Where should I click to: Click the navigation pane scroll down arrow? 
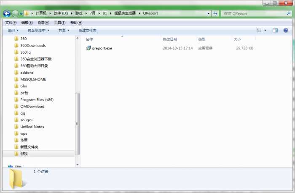coord(77,165)
